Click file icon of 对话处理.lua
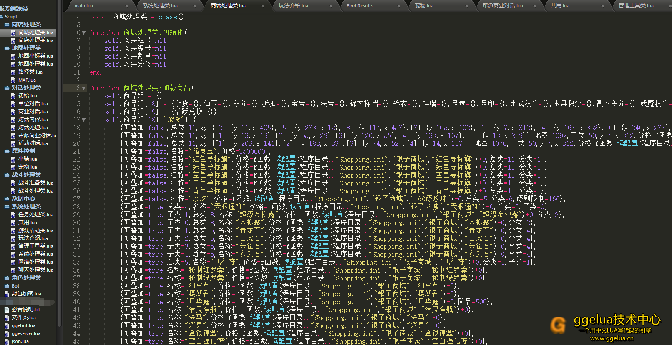 tap(13, 127)
